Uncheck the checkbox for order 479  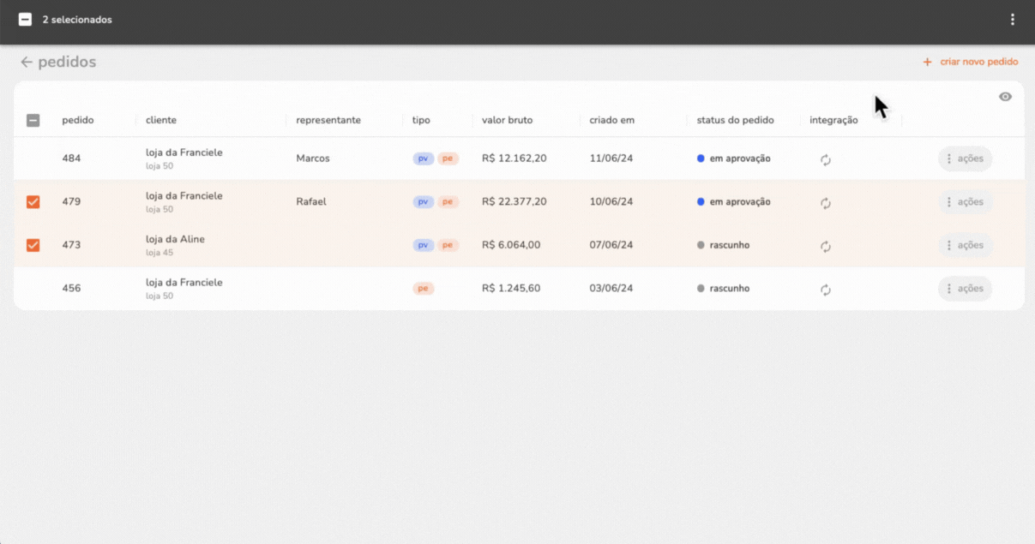coord(33,202)
